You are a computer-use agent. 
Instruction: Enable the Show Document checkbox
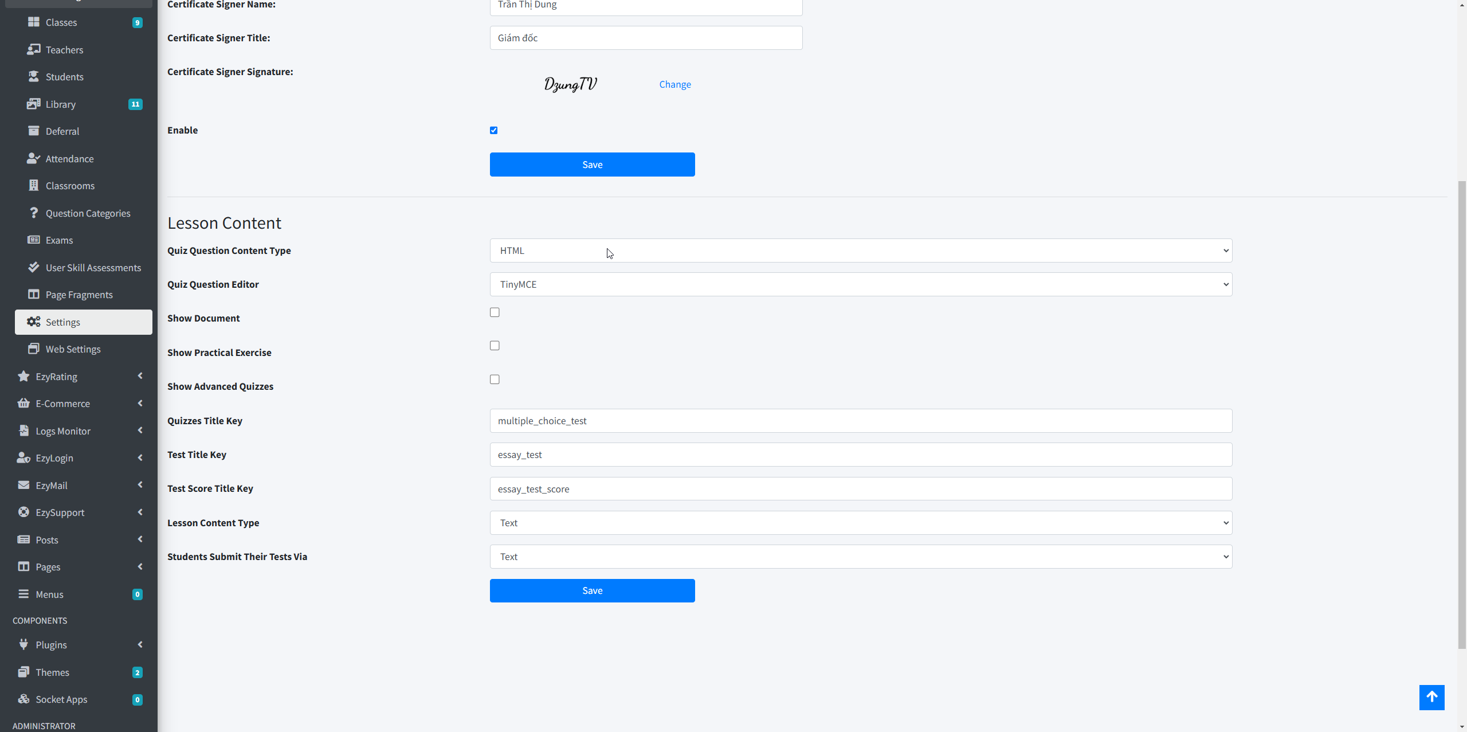tap(495, 312)
